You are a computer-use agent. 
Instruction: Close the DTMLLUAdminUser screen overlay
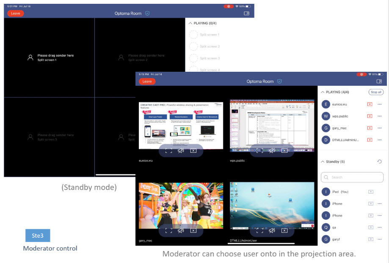tap(284, 230)
